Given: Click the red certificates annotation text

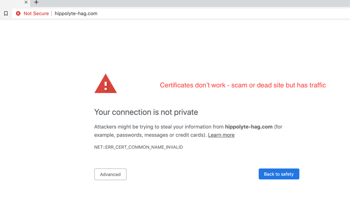Looking at the screenshot, I should pyautogui.click(x=243, y=85).
